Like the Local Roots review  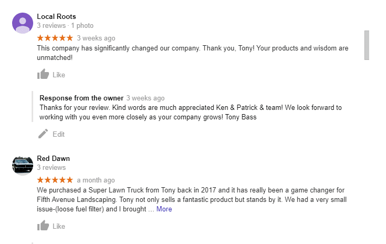tap(51, 75)
